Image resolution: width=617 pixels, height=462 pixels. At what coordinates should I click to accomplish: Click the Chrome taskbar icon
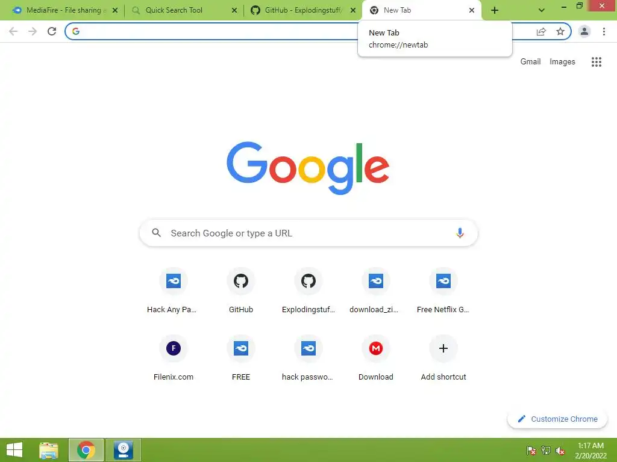click(86, 450)
